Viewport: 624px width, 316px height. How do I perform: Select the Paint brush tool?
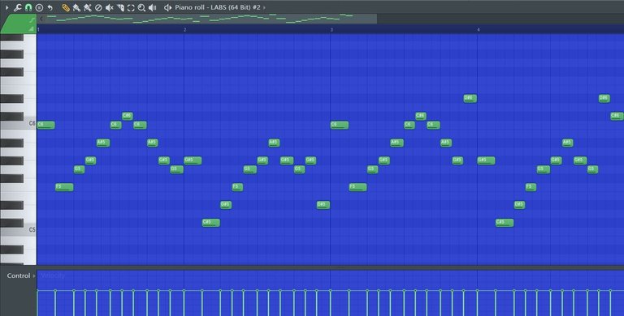click(x=77, y=7)
